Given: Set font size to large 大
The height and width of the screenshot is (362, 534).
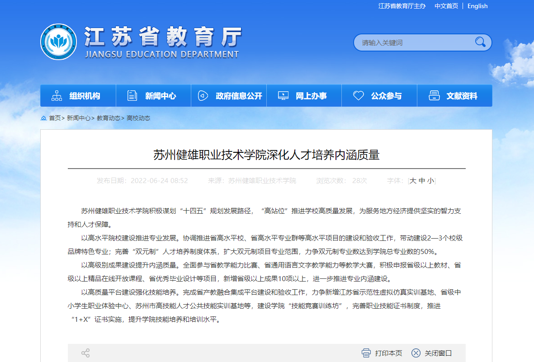Looking at the screenshot, I should (413, 181).
